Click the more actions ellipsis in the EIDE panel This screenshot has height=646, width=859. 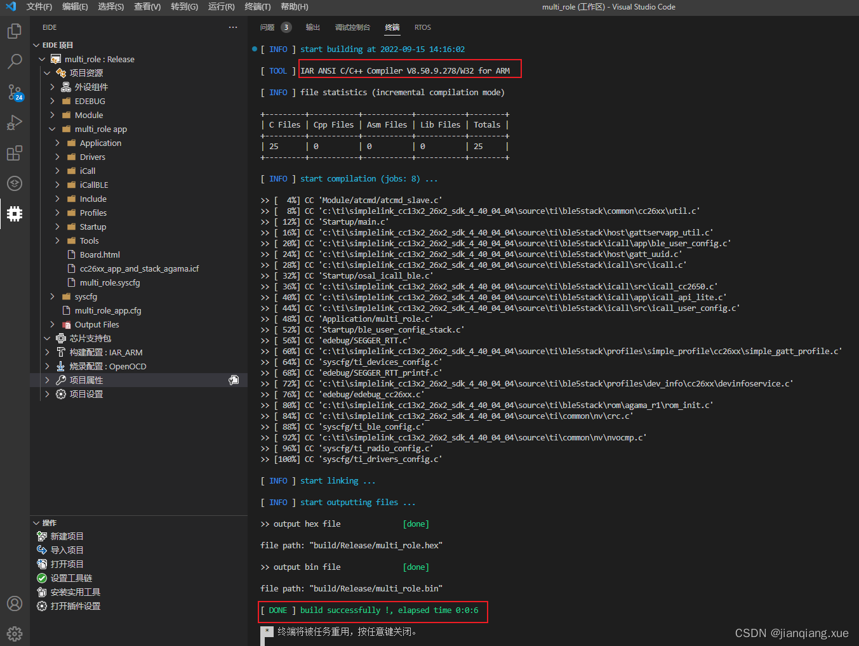click(x=233, y=27)
